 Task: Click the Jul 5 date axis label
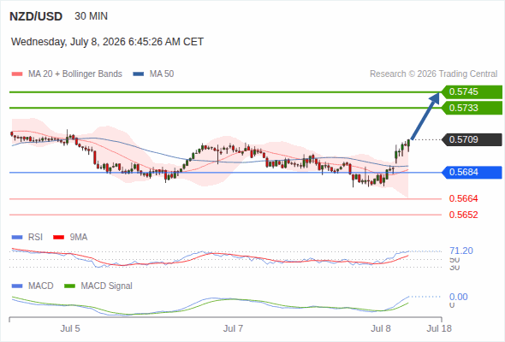click(x=70, y=329)
